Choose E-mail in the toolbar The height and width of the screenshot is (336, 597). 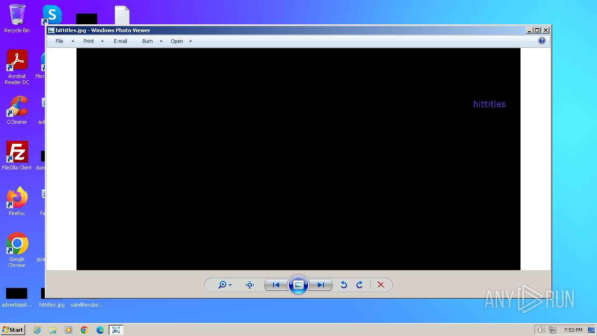click(120, 41)
